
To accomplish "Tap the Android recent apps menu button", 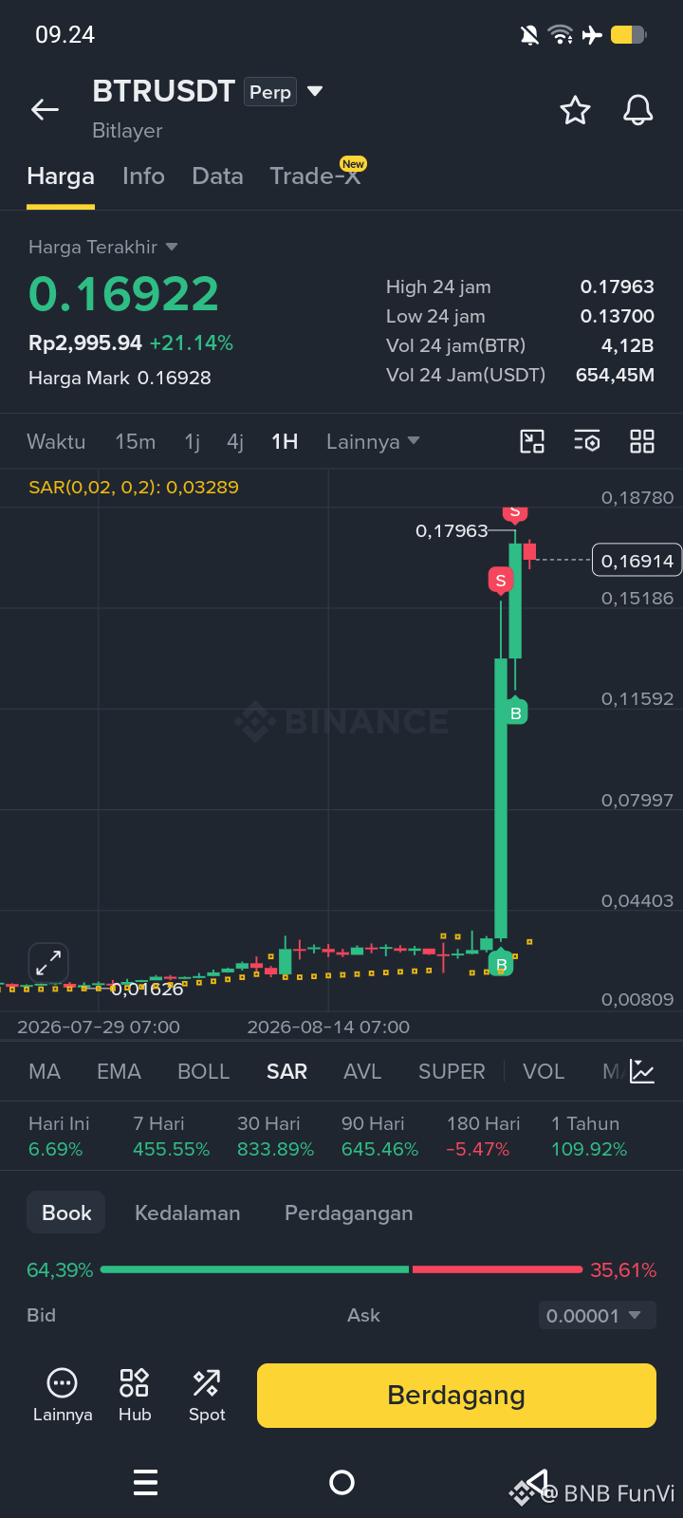I will click(x=145, y=1482).
